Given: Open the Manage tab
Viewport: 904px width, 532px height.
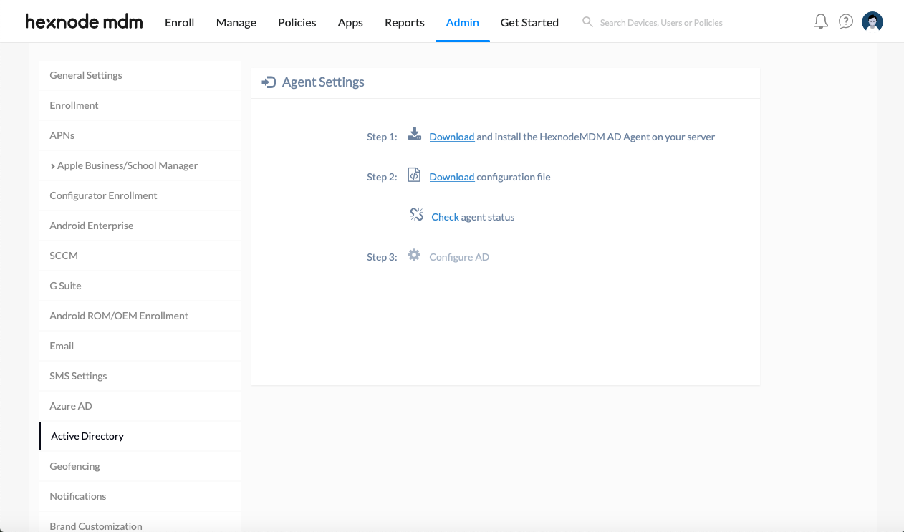Looking at the screenshot, I should click(x=236, y=22).
